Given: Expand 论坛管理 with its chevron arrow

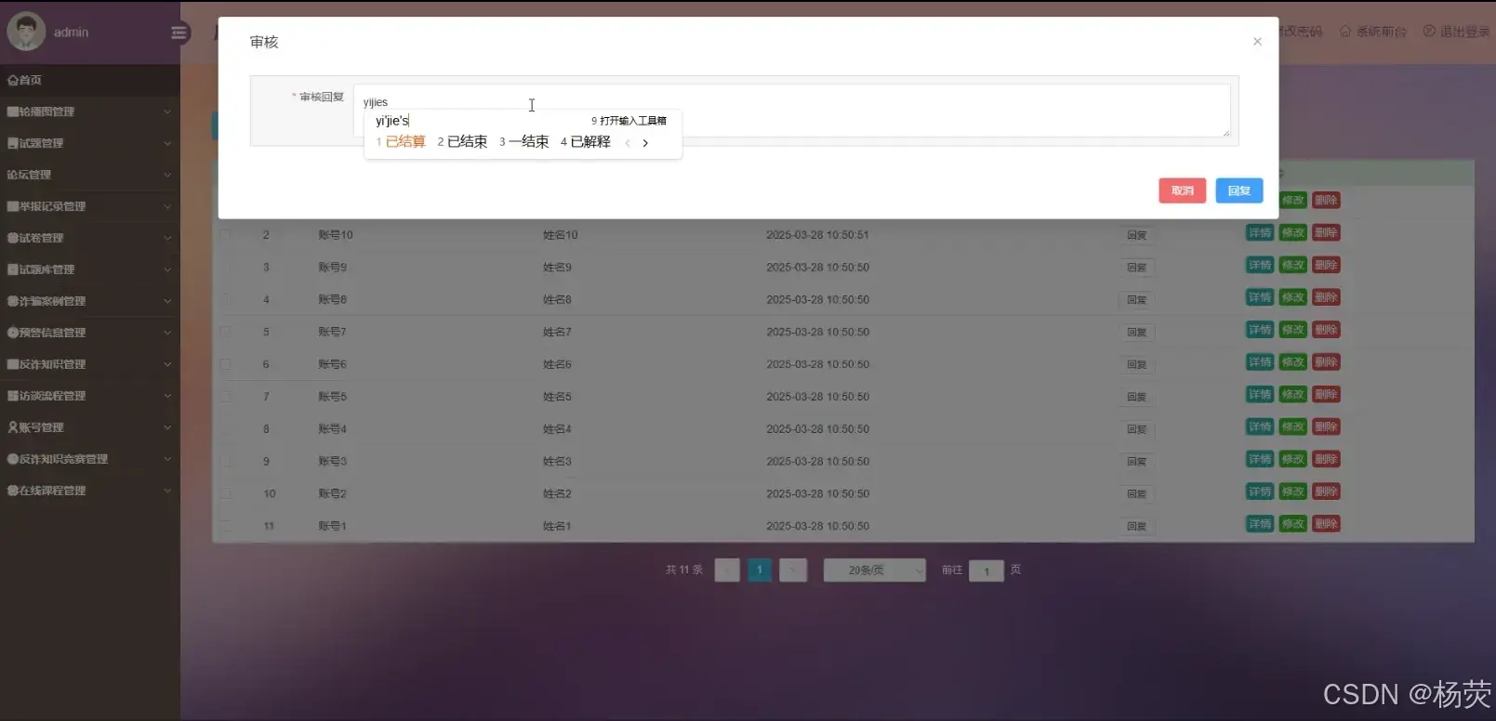Looking at the screenshot, I should pos(167,175).
